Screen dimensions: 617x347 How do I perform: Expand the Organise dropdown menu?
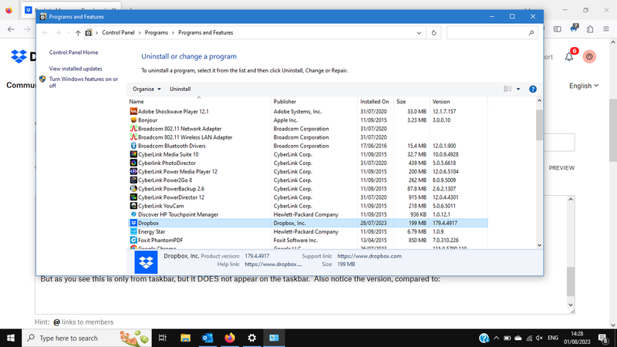(x=147, y=89)
